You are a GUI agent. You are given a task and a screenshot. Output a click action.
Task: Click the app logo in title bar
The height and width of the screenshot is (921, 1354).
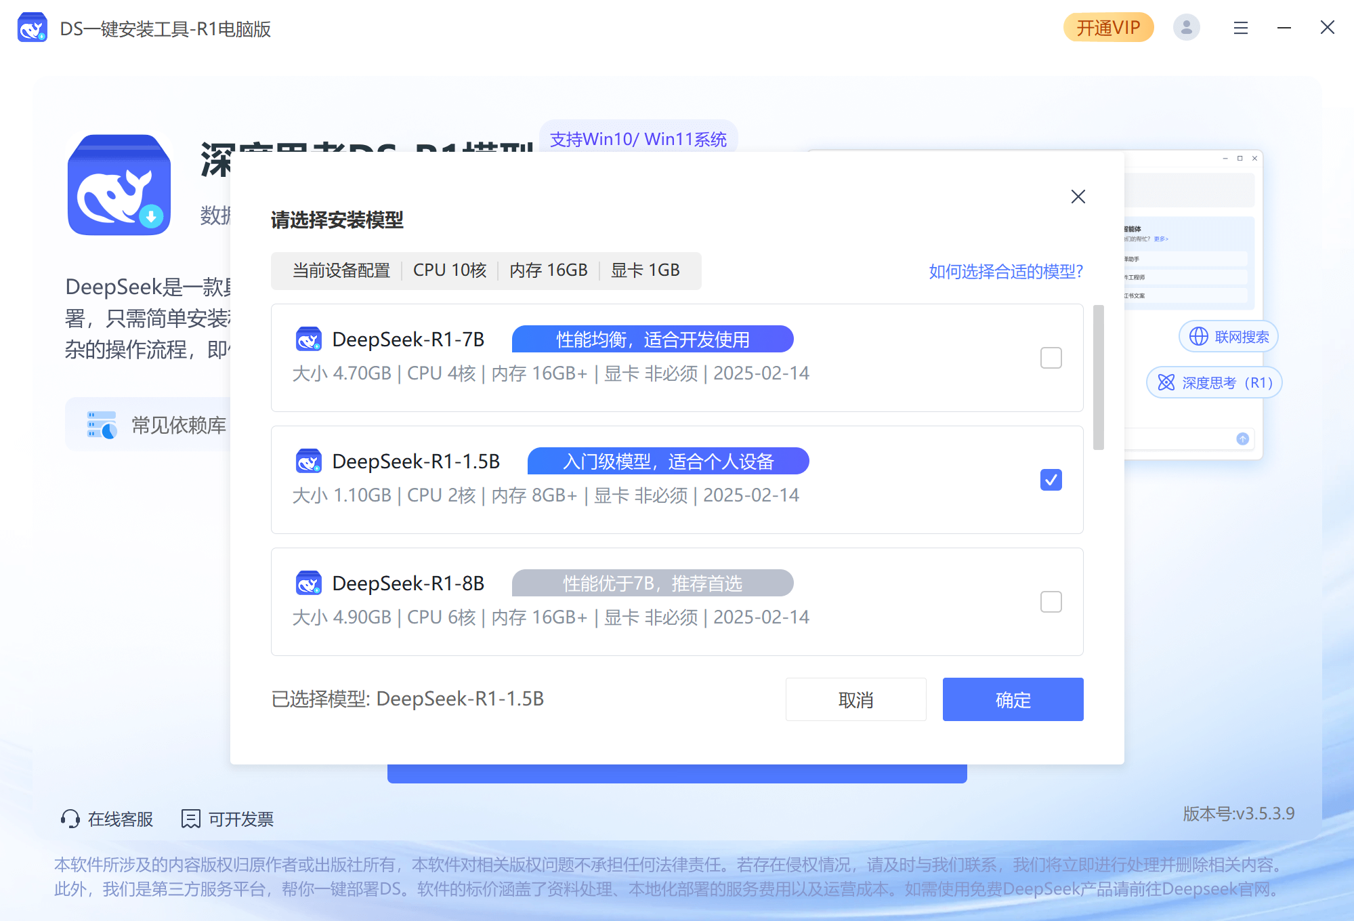tap(32, 28)
